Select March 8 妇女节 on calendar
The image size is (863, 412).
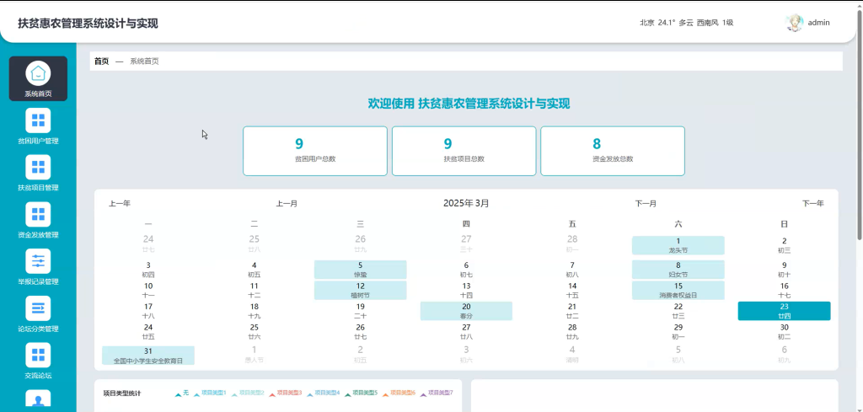678,270
